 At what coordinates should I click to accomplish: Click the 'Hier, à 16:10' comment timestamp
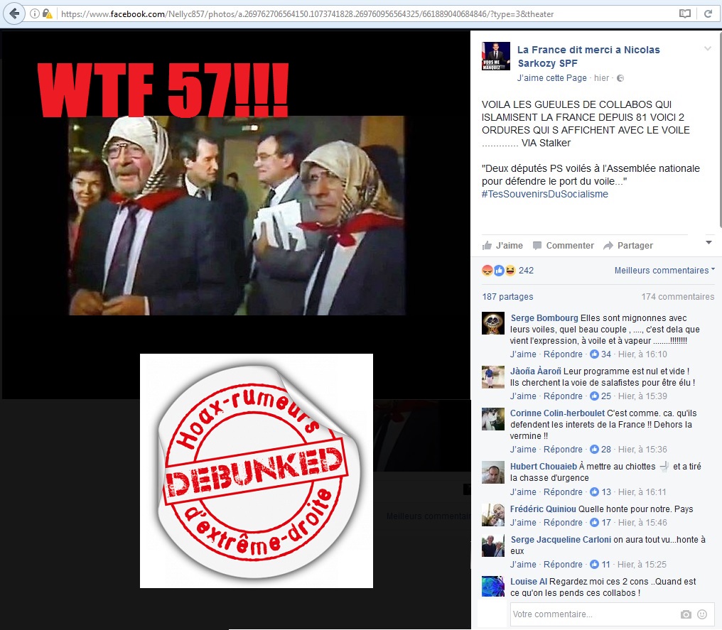pos(642,354)
